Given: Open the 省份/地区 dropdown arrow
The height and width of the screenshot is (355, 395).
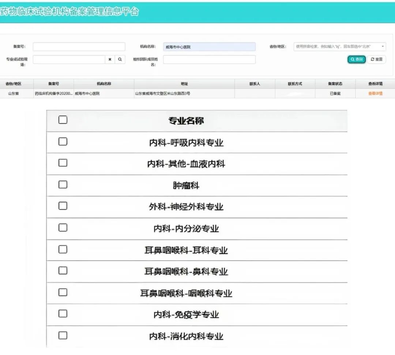Looking at the screenshot, I should [x=383, y=46].
